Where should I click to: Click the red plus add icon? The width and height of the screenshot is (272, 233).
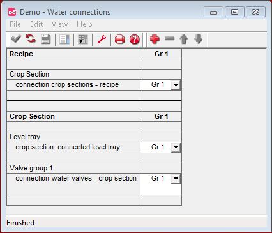[x=155, y=39]
